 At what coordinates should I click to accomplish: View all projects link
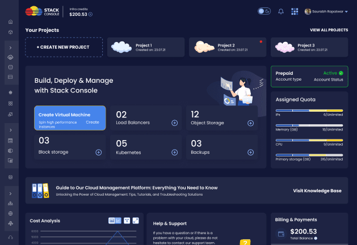329,29
